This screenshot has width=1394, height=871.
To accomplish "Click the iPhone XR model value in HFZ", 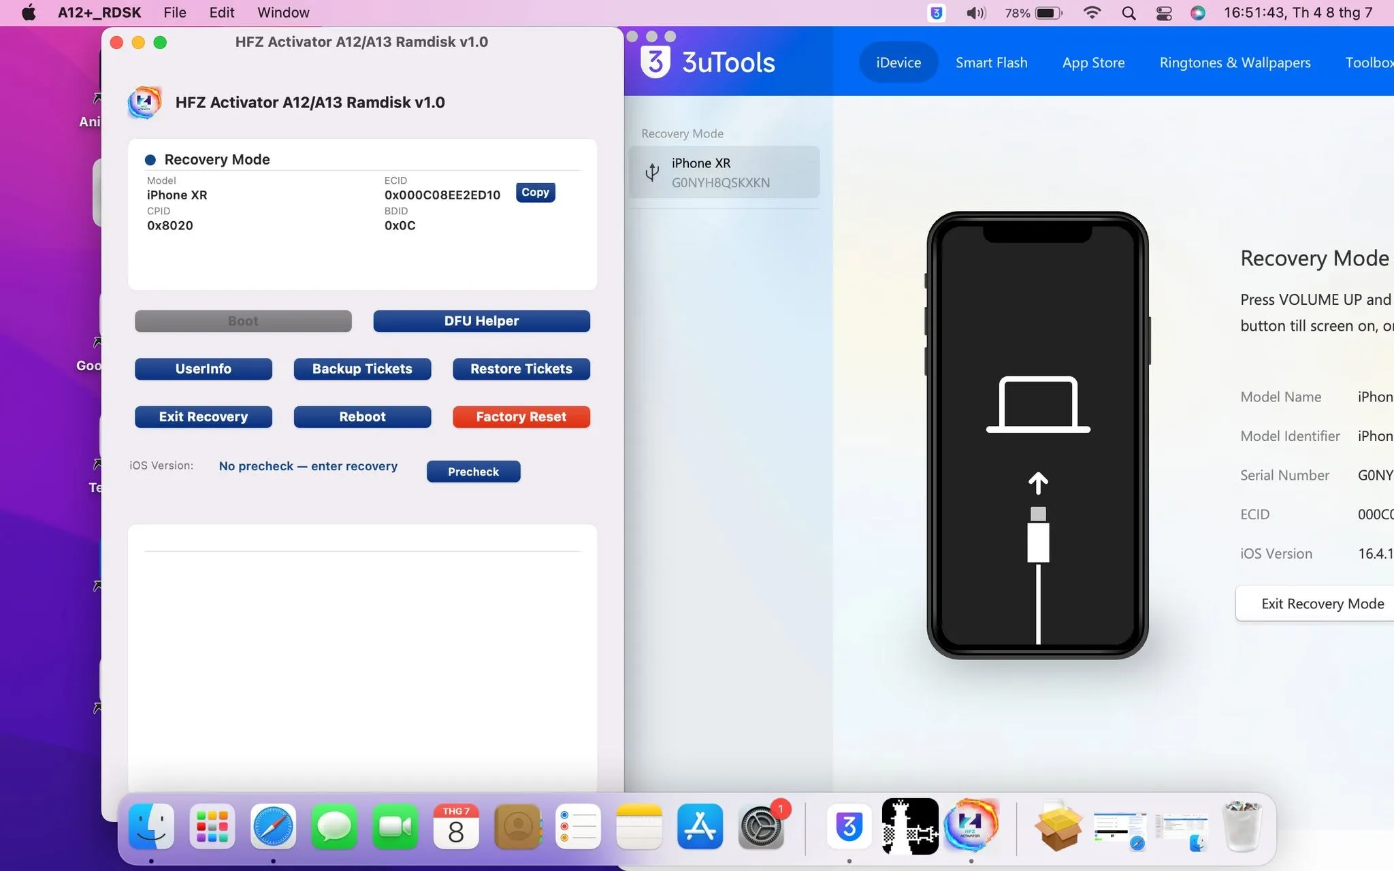I will click(177, 195).
